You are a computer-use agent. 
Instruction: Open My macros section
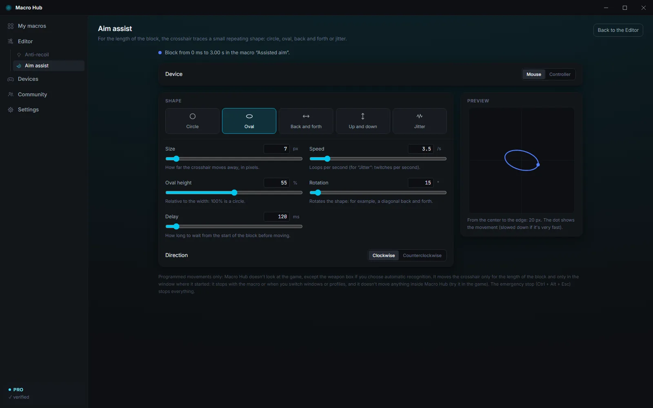pyautogui.click(x=44, y=26)
